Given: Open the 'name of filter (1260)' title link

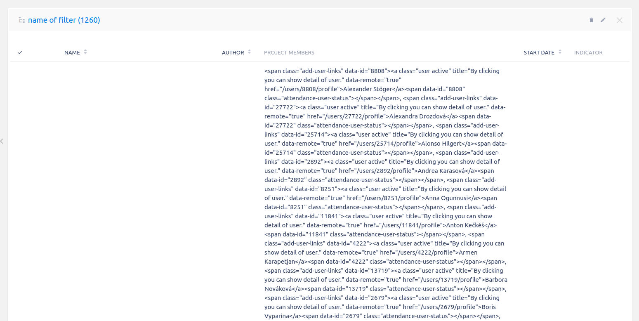Looking at the screenshot, I should pos(64,20).
